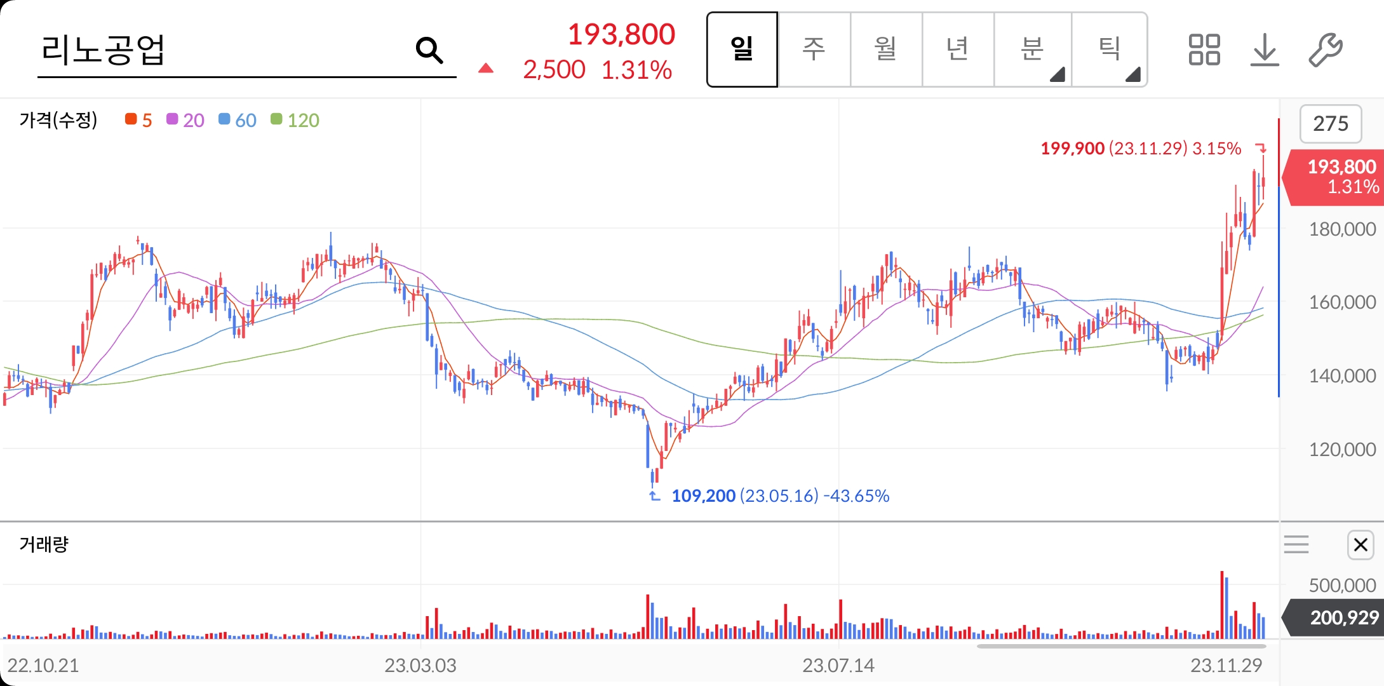Select the 월 monthly chart tab

[885, 50]
